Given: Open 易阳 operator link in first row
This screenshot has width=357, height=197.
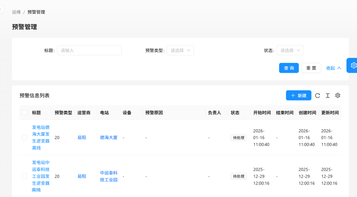Looking at the screenshot, I should coord(82,138).
